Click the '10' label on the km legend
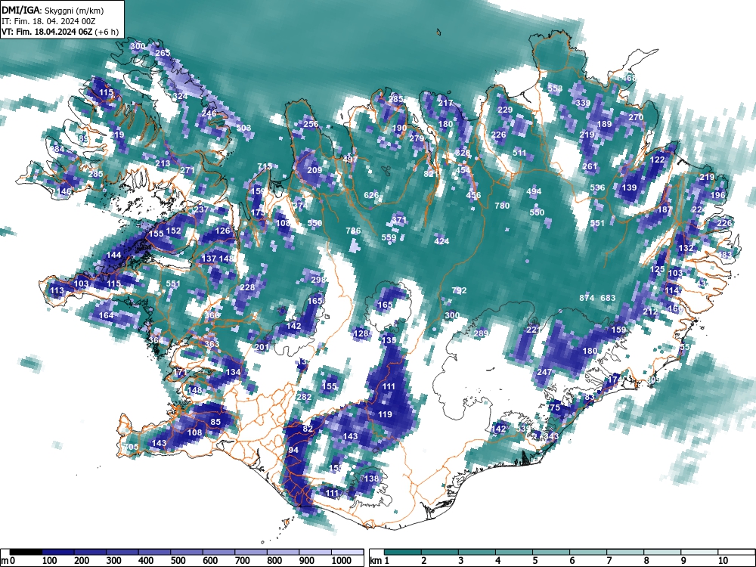Screen dimensions: 756x567 (722, 561)
